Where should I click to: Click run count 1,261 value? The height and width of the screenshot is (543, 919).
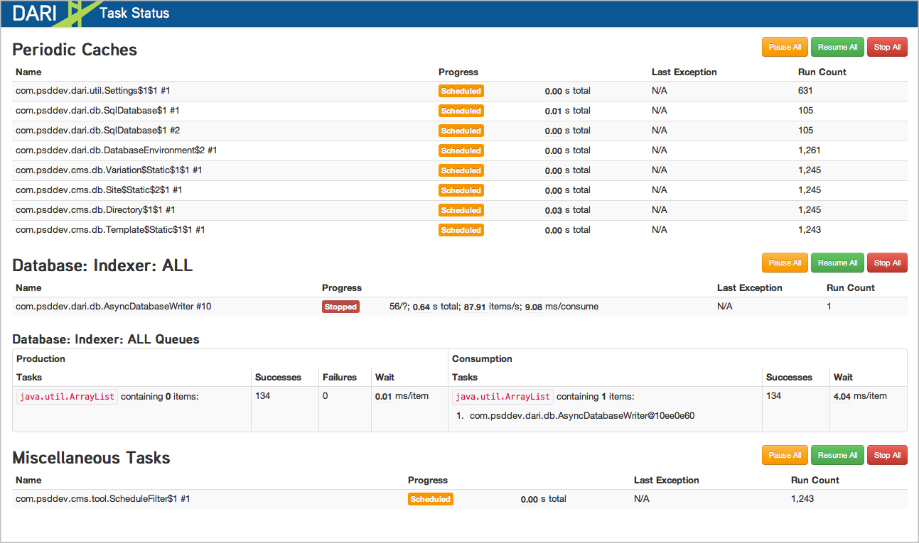click(810, 150)
